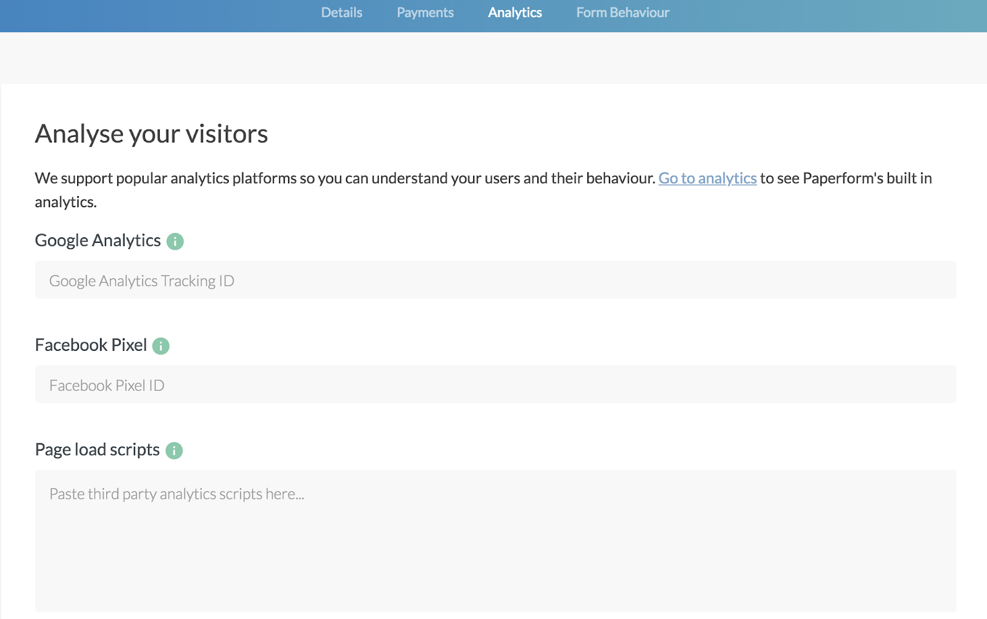Viewport: 987px width, 619px height.
Task: Go to the Form Behaviour tab
Action: point(623,13)
